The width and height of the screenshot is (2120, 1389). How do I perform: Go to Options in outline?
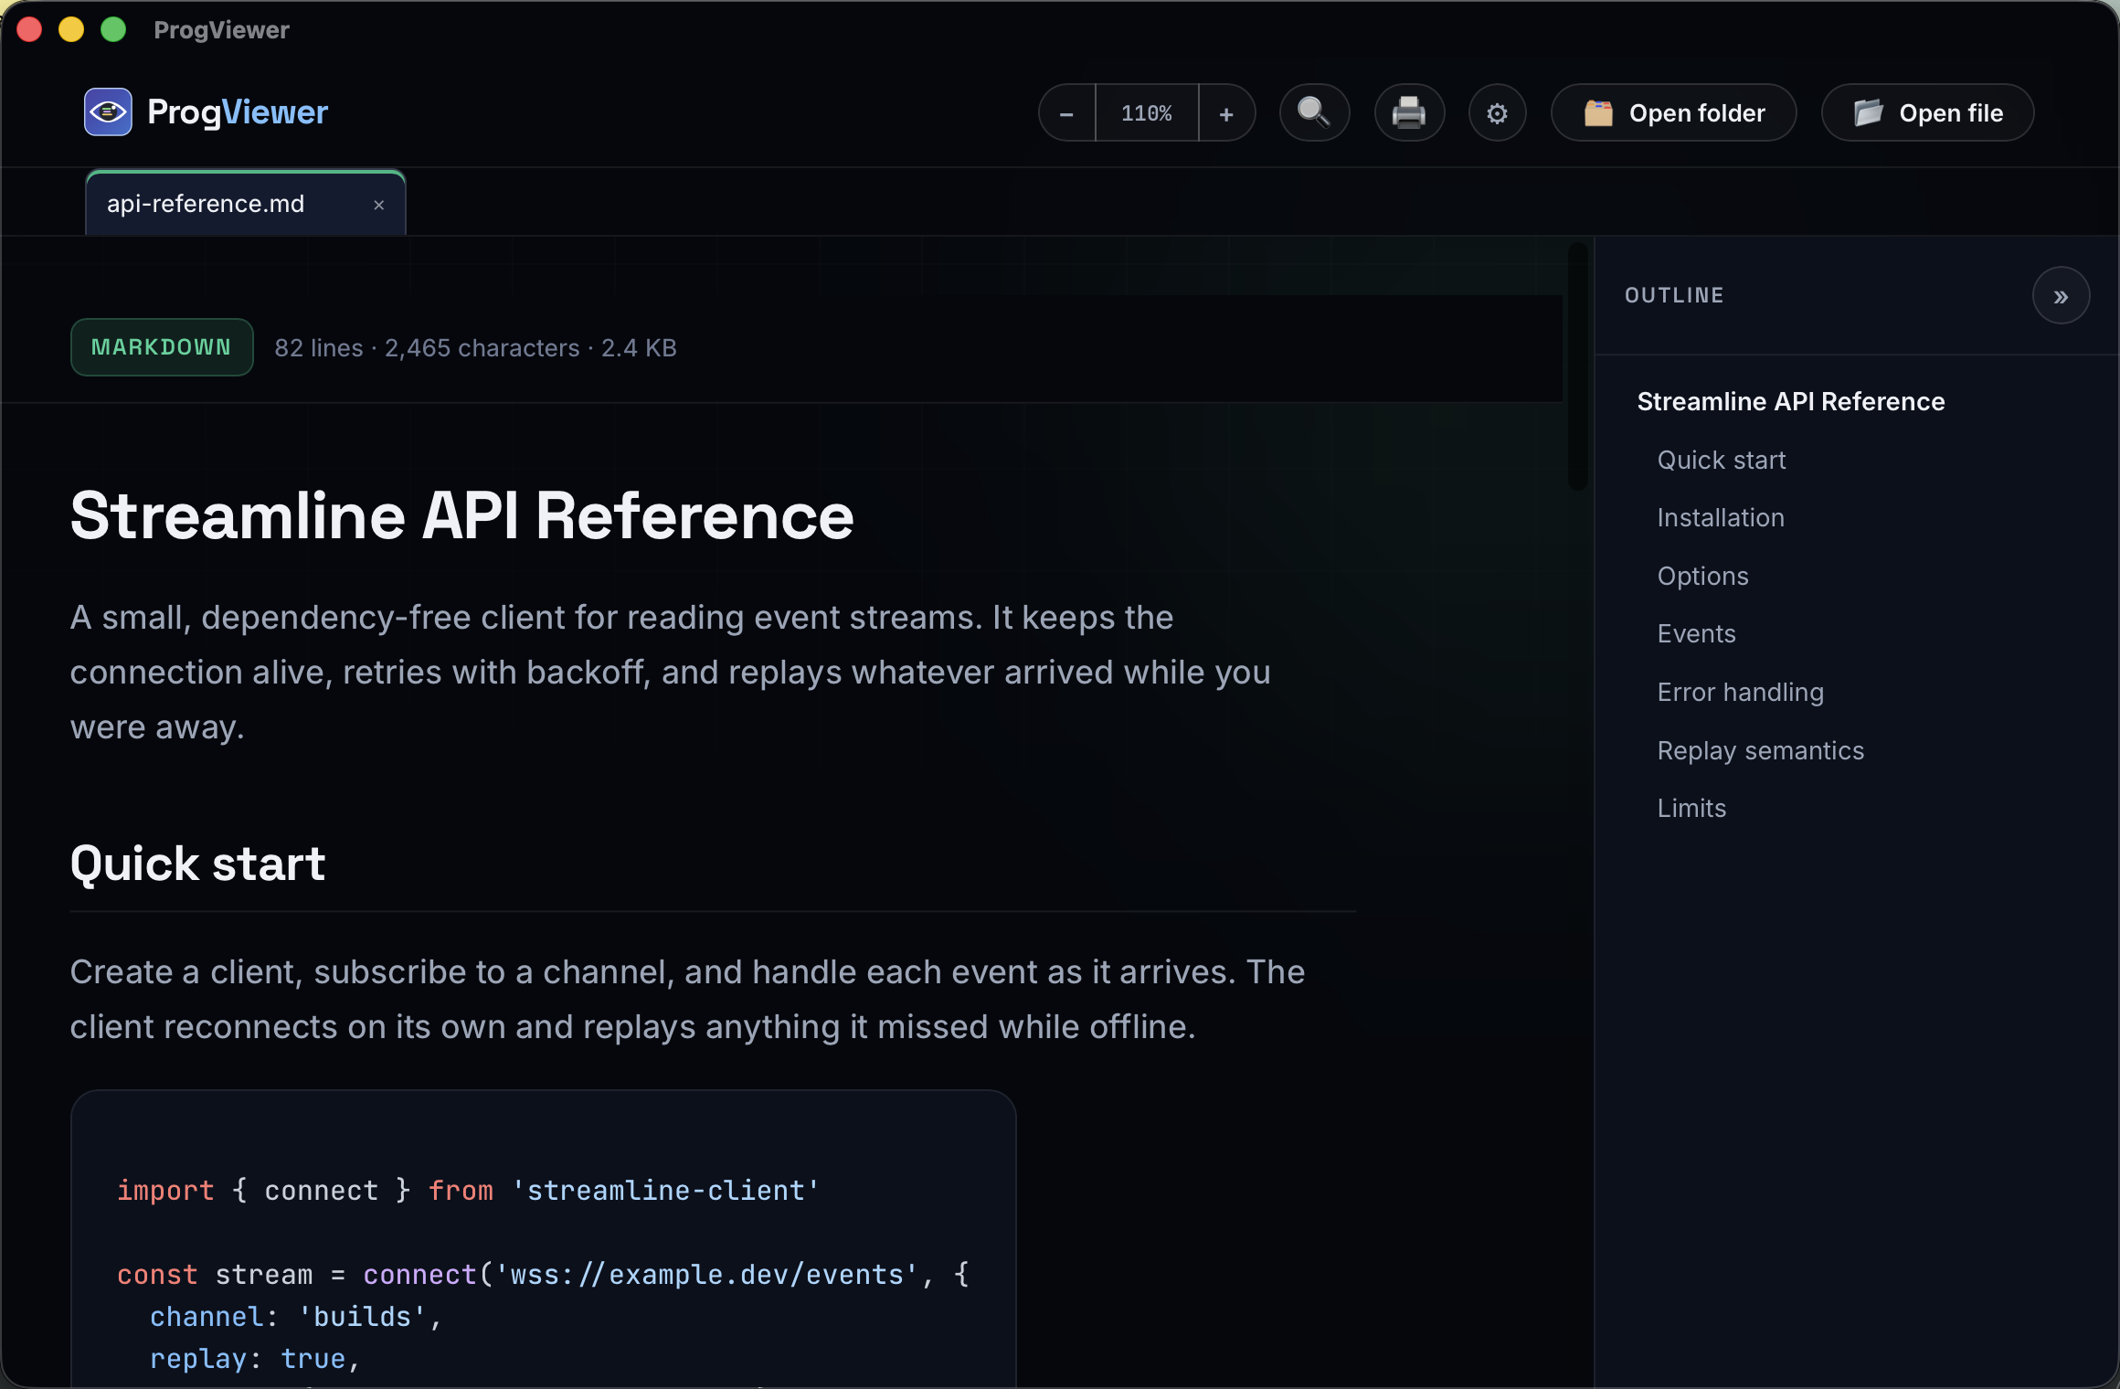click(x=1702, y=577)
